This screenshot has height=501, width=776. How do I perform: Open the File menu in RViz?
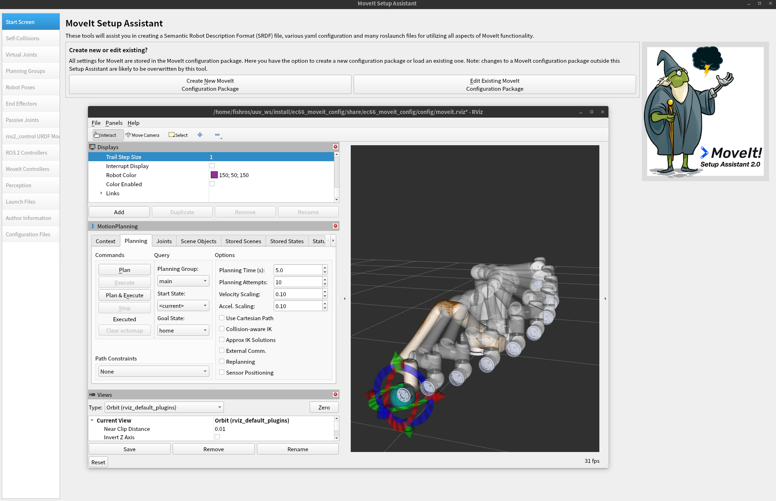pyautogui.click(x=96, y=123)
